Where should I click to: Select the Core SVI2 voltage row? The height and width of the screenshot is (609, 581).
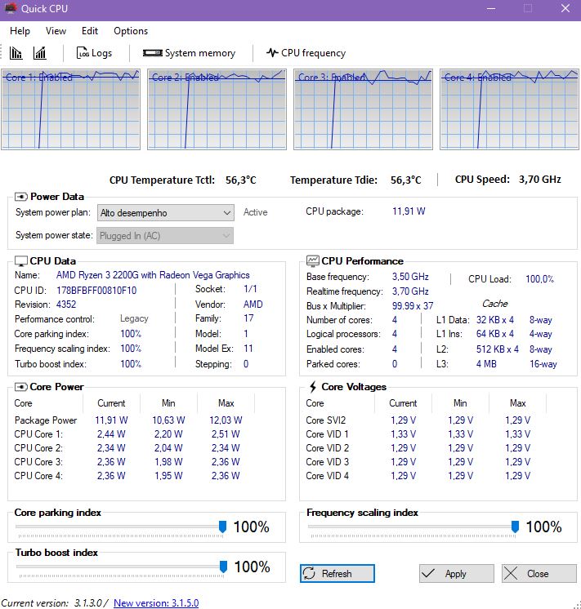pos(418,420)
